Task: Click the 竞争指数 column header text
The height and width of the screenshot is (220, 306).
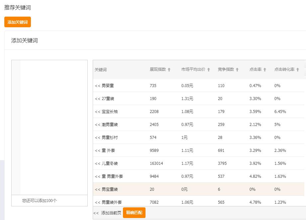Action: (x=226, y=69)
